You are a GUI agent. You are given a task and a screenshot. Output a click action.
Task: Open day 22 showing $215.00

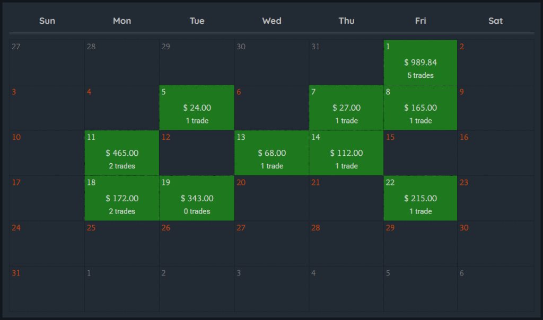tap(421, 199)
